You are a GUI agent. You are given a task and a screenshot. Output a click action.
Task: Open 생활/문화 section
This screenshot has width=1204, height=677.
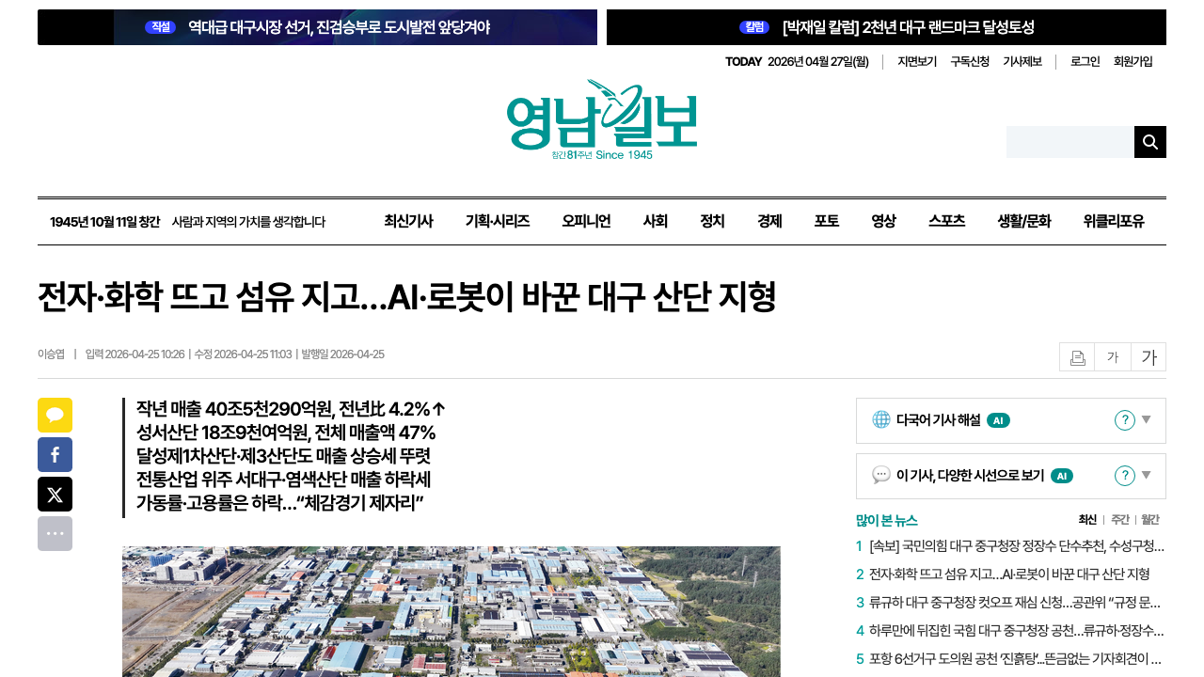pos(1024,222)
